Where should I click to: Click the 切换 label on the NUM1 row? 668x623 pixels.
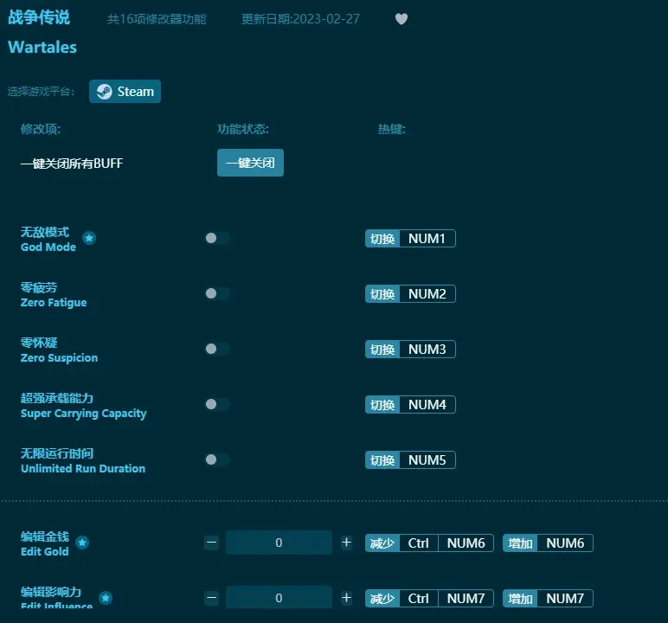[382, 238]
